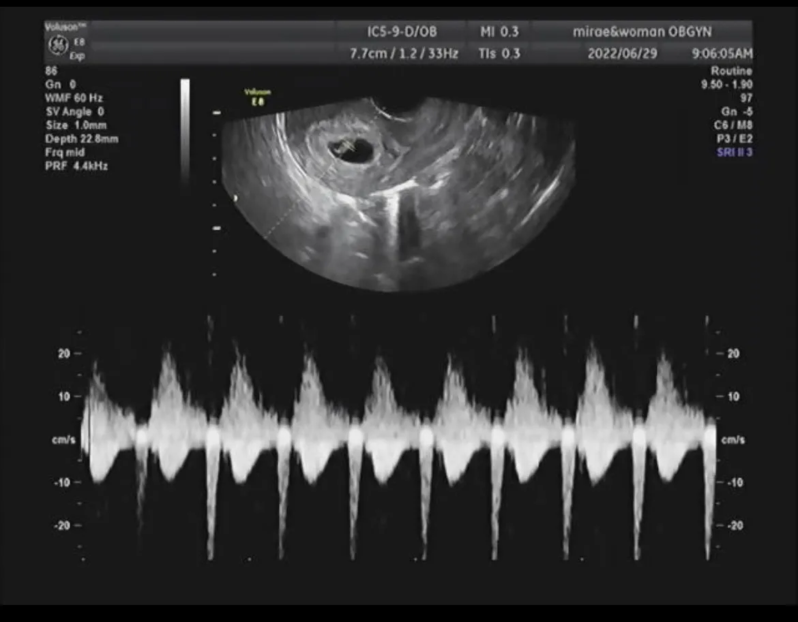Click the Voluson brand label at top-left

65,27
